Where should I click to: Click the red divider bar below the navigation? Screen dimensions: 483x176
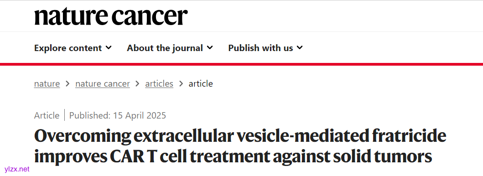coord(242,64)
